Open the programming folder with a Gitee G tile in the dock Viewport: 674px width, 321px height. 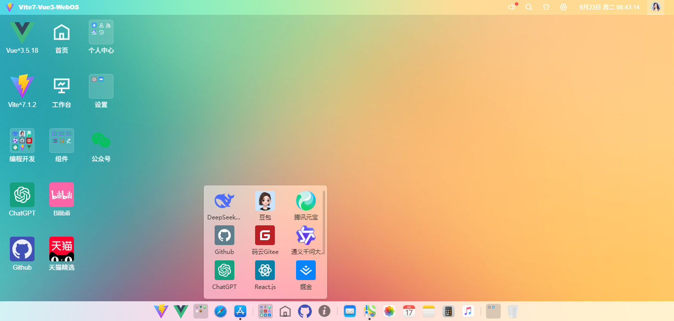coord(265,311)
